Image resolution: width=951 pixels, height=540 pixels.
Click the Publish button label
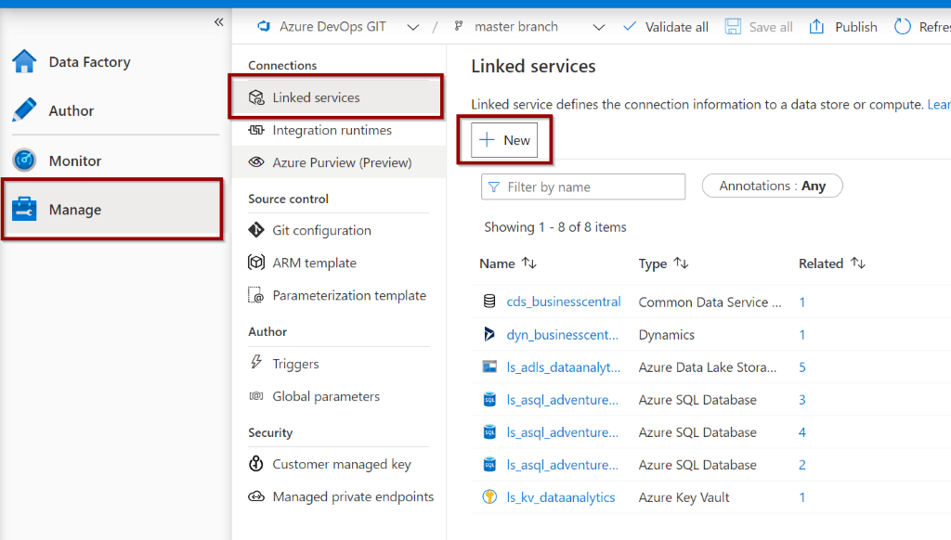[x=855, y=27]
